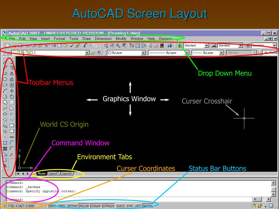279x209 pixels.
Task: Open the QuickCalc calculator icon
Action: [x=162, y=45]
